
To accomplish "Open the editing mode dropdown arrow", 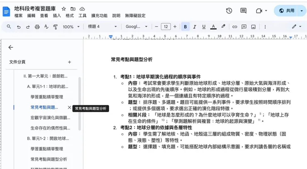I will 300,27.
